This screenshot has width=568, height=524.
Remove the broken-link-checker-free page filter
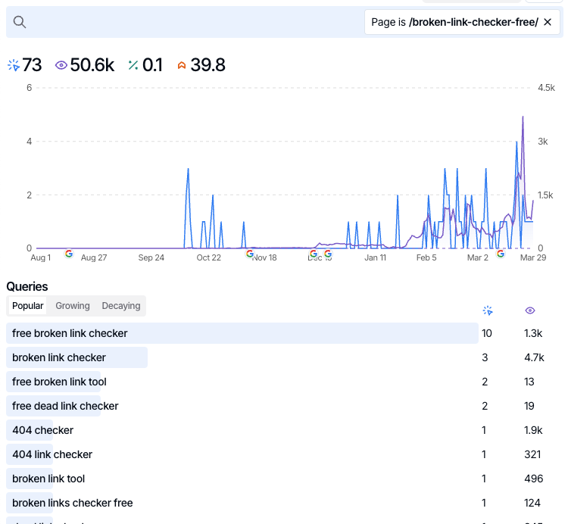coord(548,22)
